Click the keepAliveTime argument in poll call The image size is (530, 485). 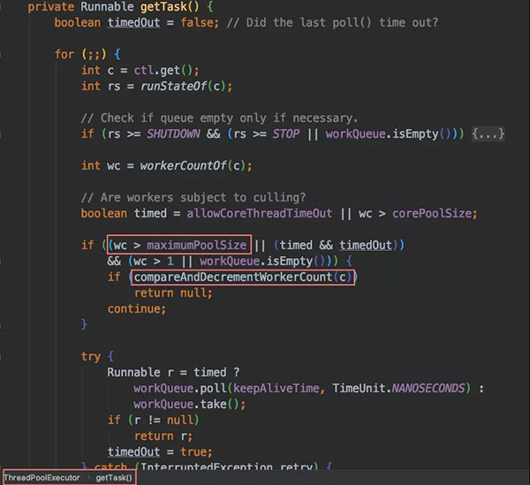276,388
